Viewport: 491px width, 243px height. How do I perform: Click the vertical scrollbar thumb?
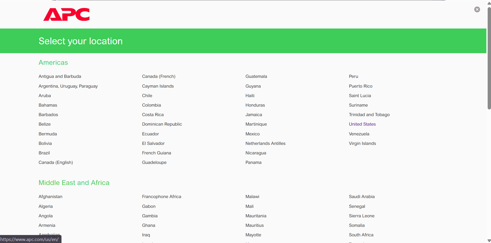point(489,58)
